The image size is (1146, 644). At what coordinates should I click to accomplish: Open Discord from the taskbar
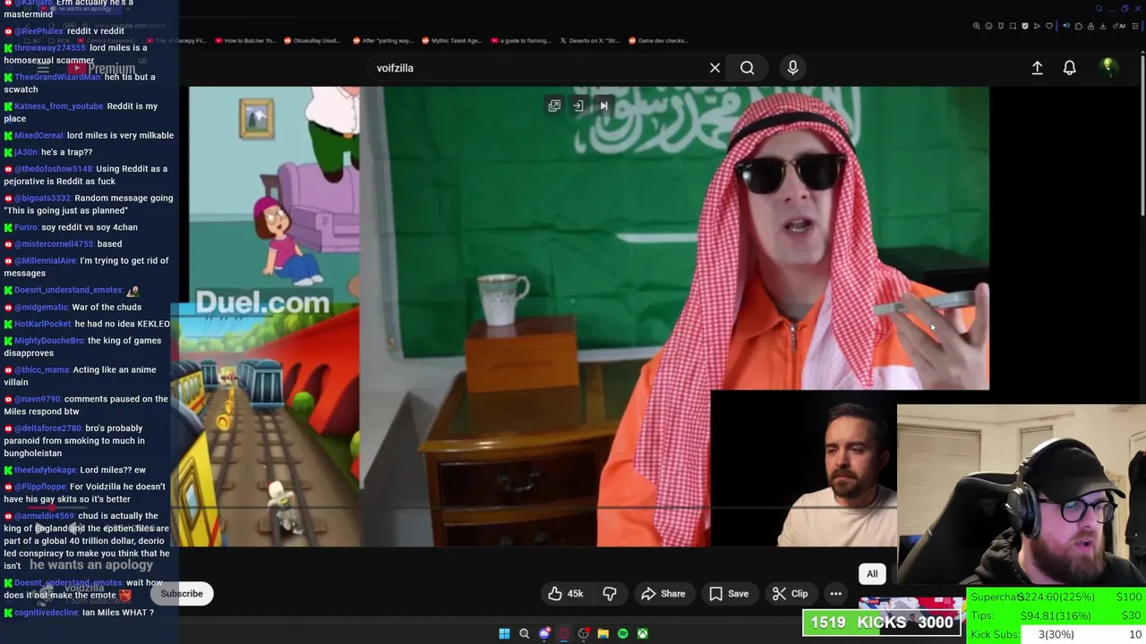tap(543, 633)
